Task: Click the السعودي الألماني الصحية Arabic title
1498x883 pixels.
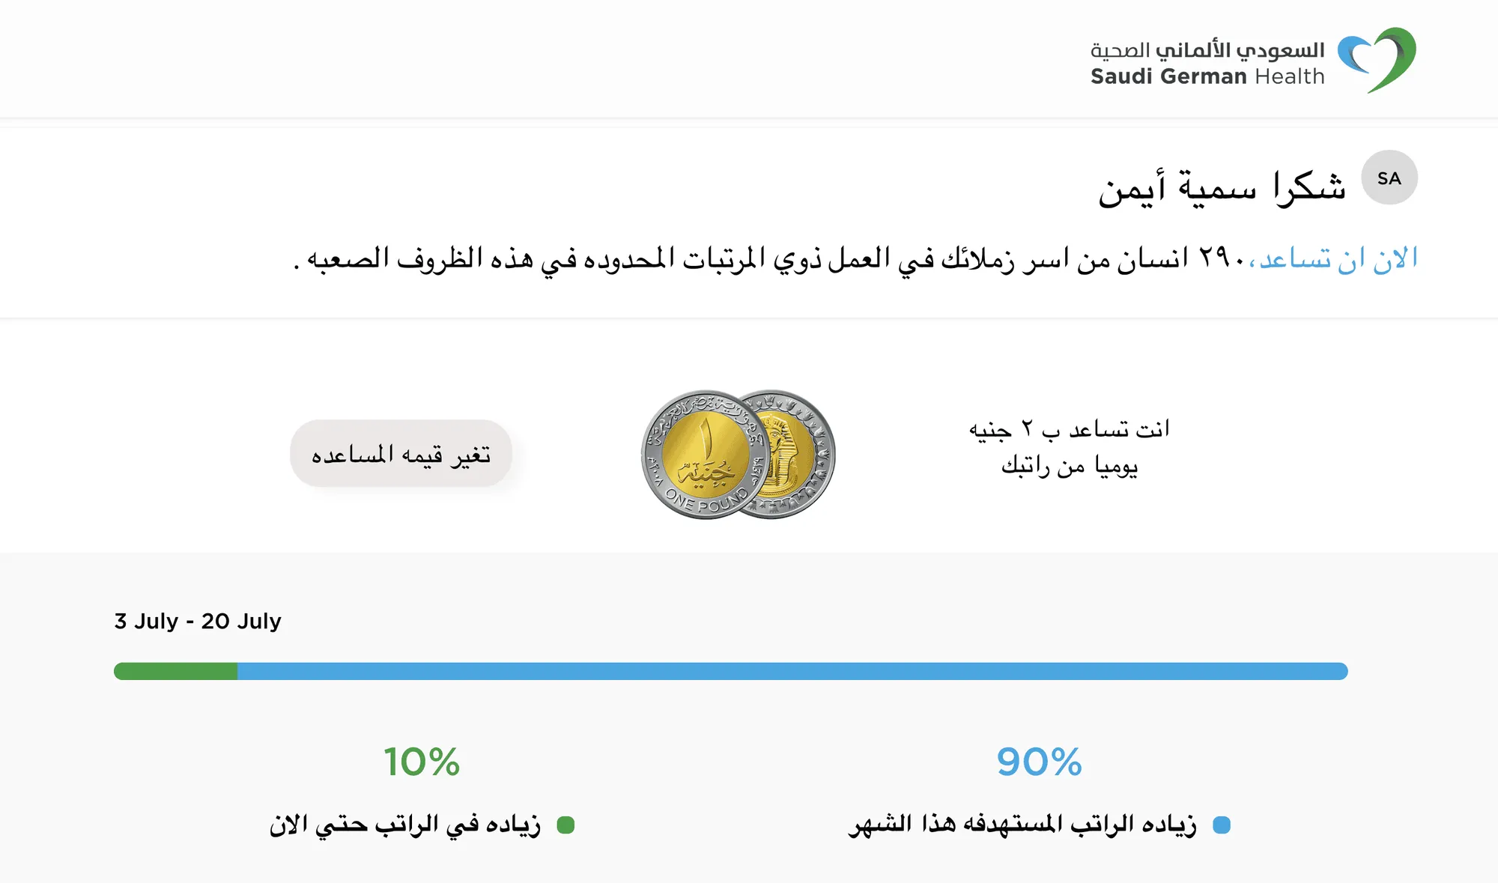Action: 1207,50
